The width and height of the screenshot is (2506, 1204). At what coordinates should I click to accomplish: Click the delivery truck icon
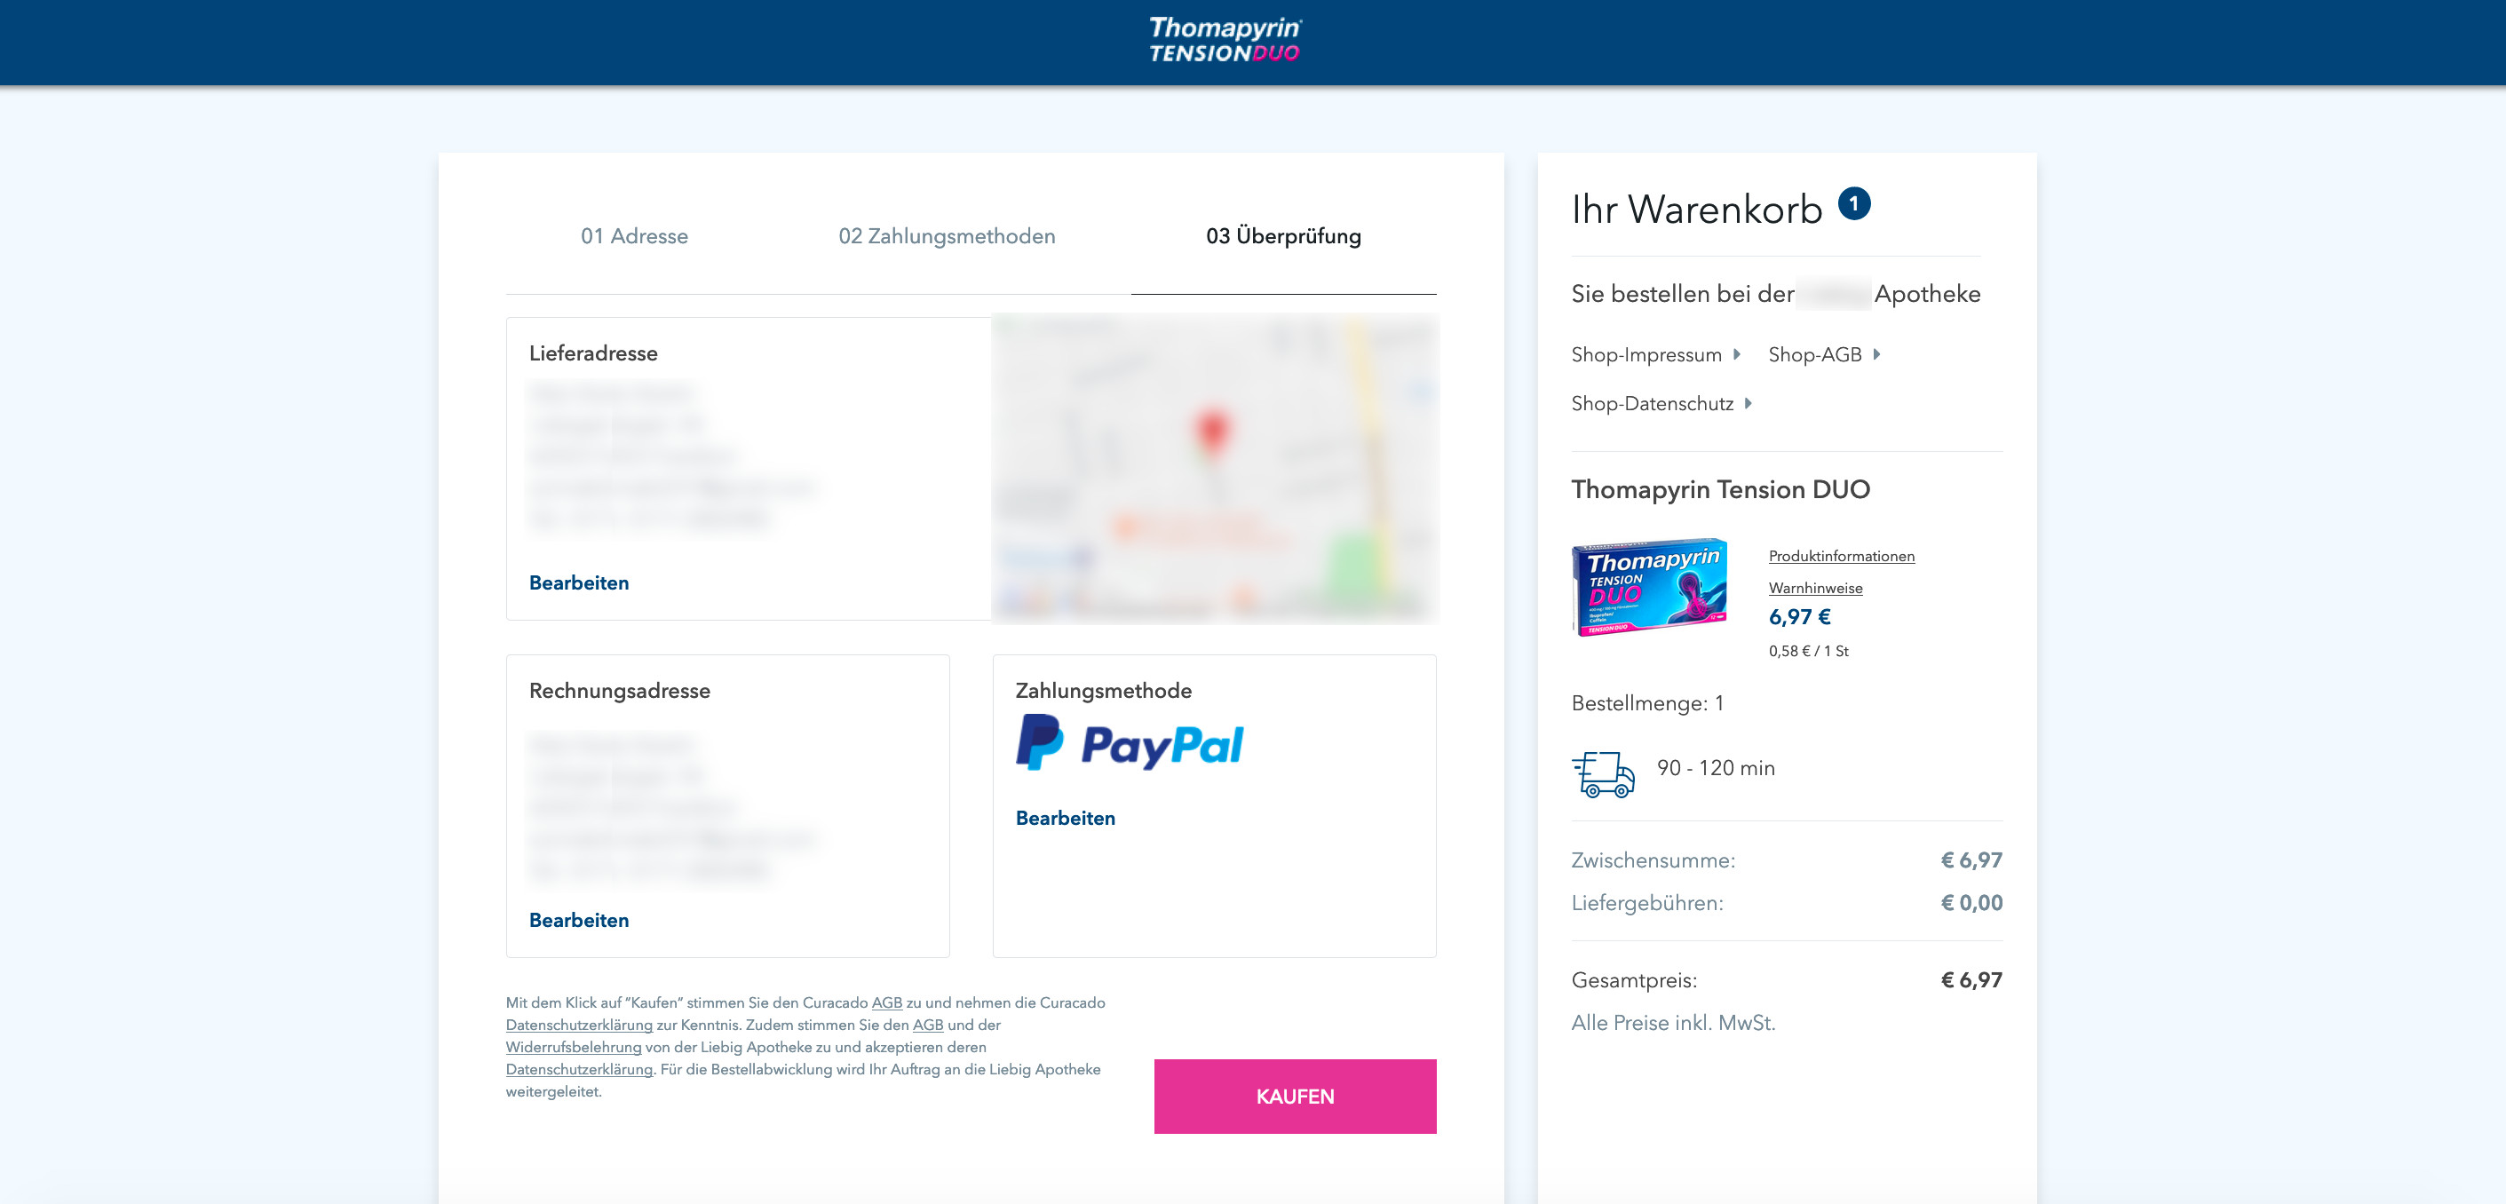click(1602, 774)
